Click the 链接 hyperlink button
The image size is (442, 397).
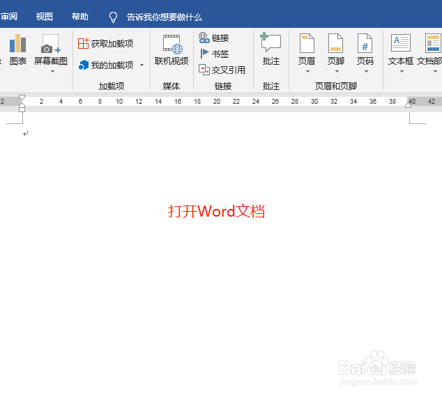tap(213, 38)
